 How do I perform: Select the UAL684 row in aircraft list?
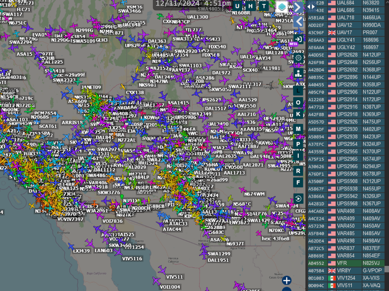[x=346, y=3]
